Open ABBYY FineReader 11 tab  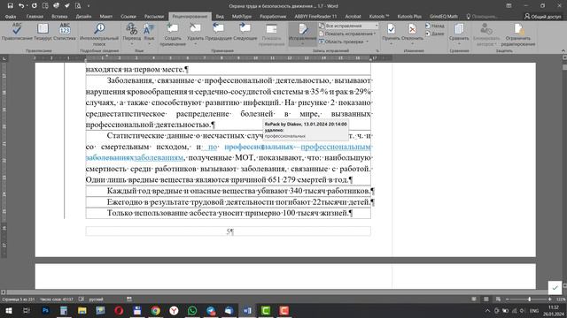[315, 17]
